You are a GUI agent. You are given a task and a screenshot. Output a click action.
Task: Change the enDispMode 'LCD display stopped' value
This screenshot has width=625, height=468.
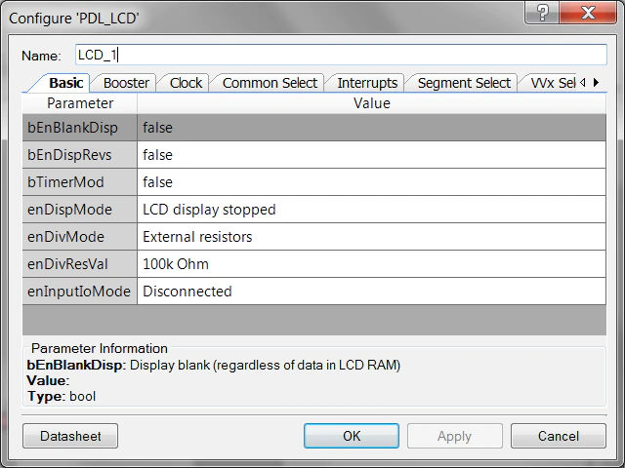click(371, 210)
